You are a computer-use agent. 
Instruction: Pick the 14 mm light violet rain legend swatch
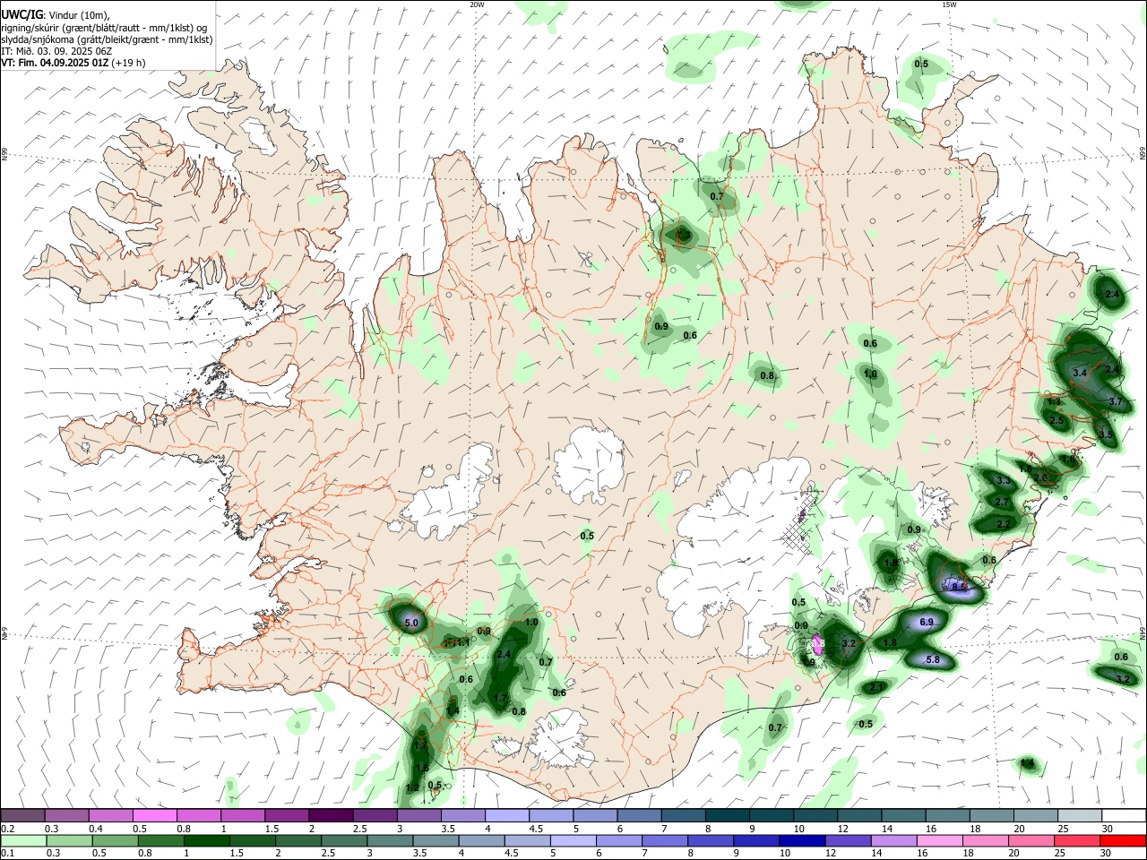[893, 840]
